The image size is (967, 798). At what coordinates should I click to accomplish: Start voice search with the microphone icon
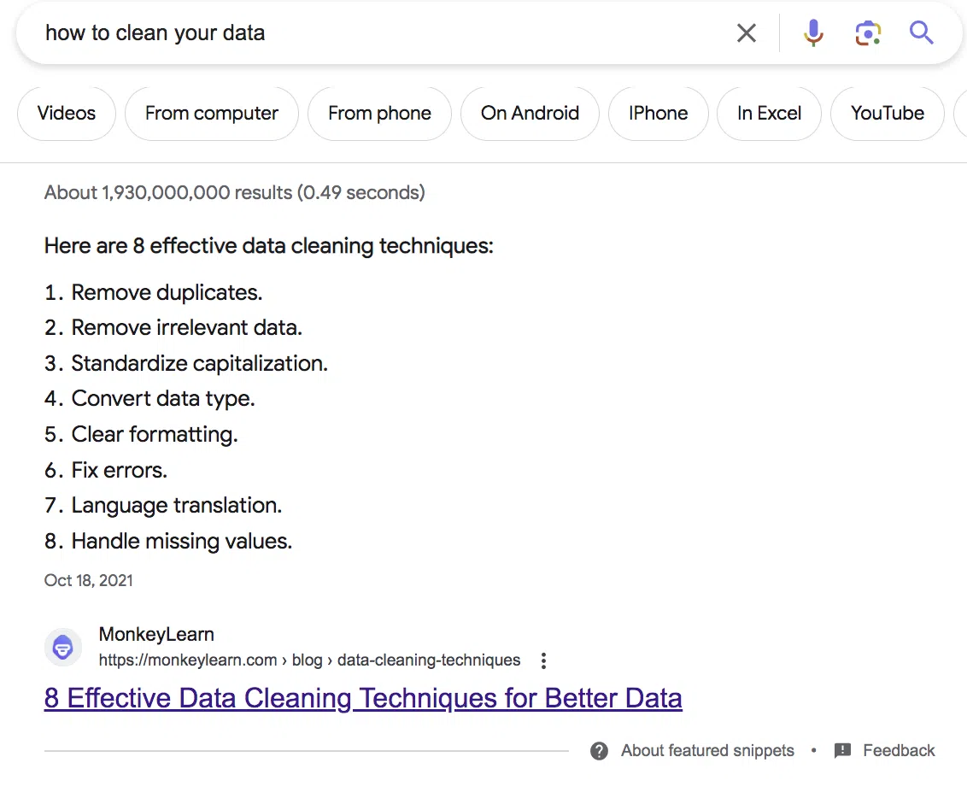click(x=813, y=33)
